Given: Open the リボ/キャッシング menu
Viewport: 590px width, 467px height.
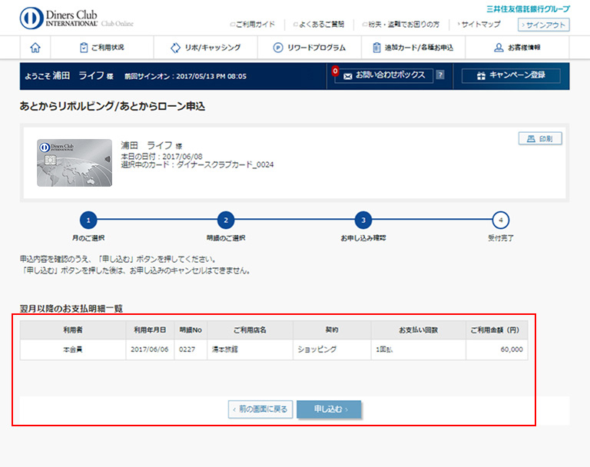Looking at the screenshot, I should [x=206, y=48].
